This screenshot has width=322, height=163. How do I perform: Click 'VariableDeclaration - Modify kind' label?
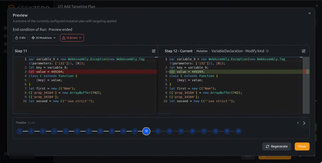click(238, 51)
